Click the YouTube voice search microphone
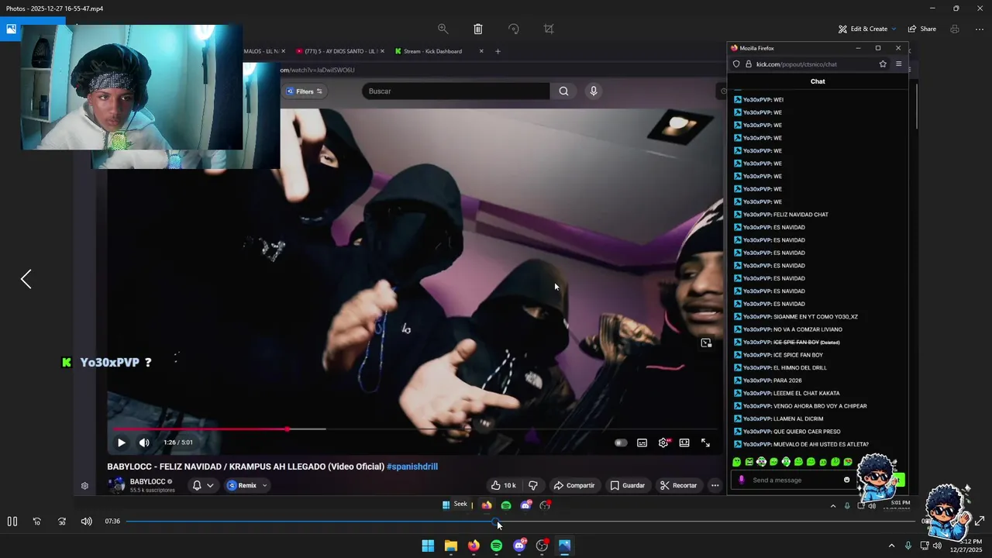 [594, 91]
